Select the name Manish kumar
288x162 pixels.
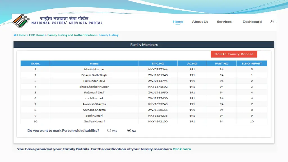pos(94,69)
